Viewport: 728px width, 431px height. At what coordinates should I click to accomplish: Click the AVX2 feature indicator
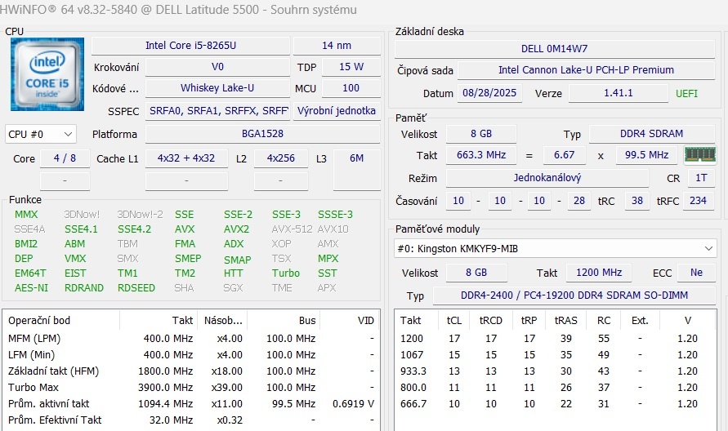(x=237, y=229)
